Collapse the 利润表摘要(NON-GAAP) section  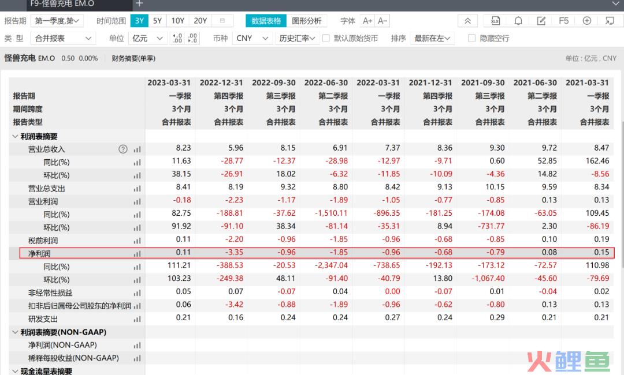[x=15, y=332]
